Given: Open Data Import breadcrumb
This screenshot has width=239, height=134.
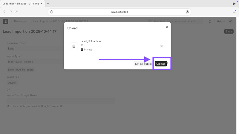Looking at the screenshot, I should pyautogui.click(x=22, y=21).
